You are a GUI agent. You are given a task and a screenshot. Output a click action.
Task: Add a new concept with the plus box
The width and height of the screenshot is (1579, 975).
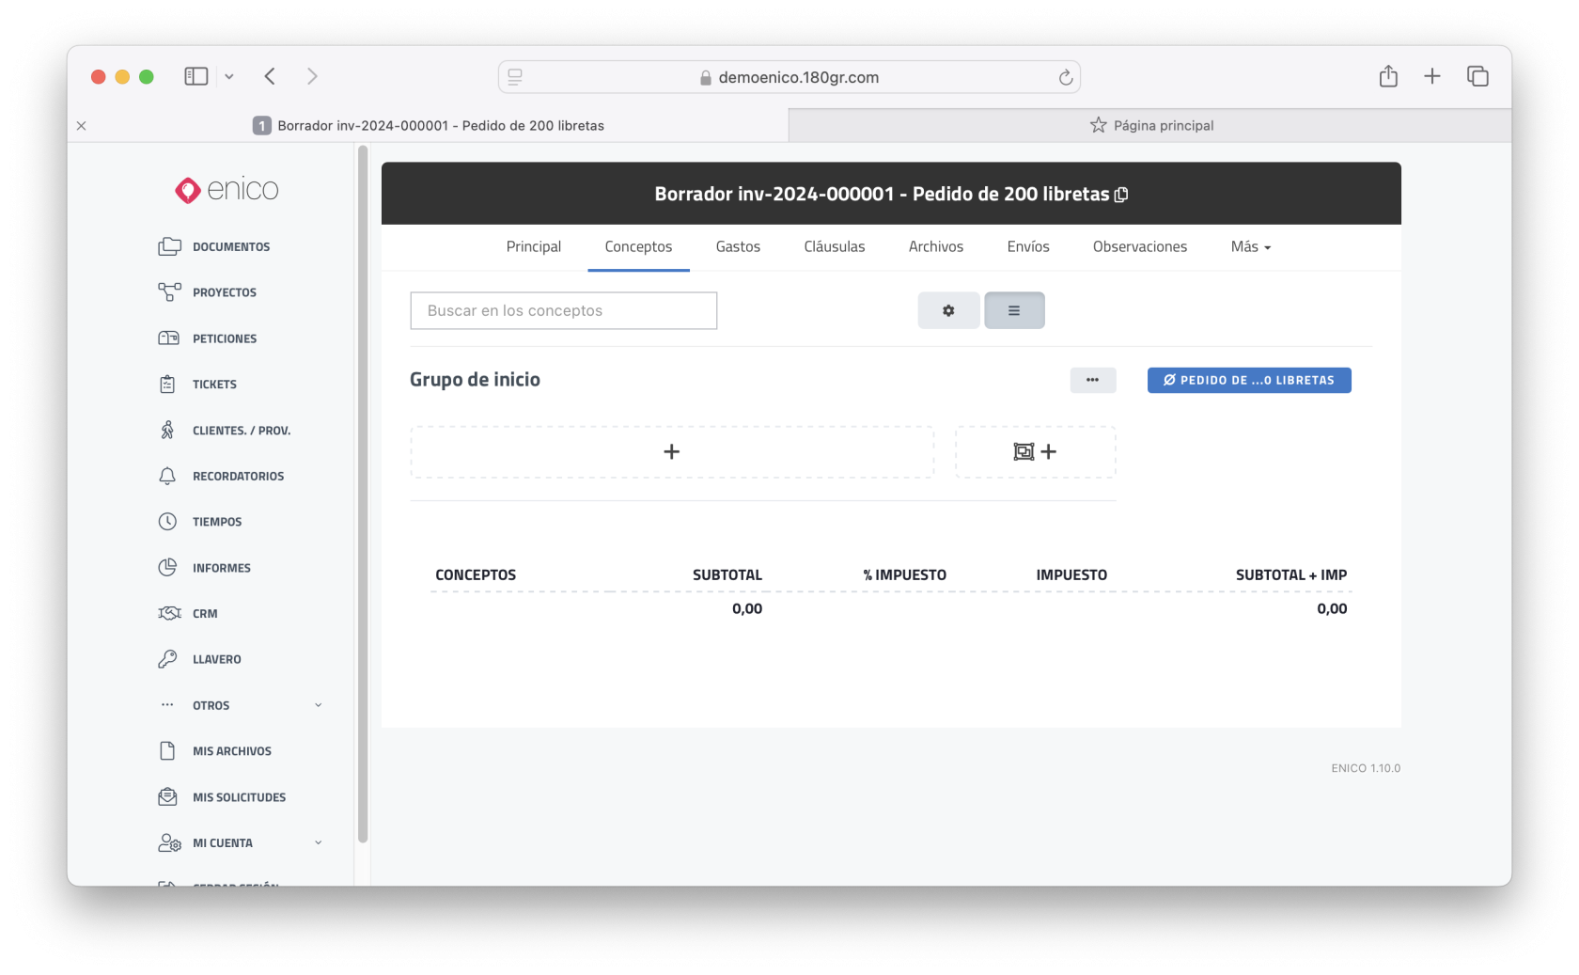coord(672,452)
